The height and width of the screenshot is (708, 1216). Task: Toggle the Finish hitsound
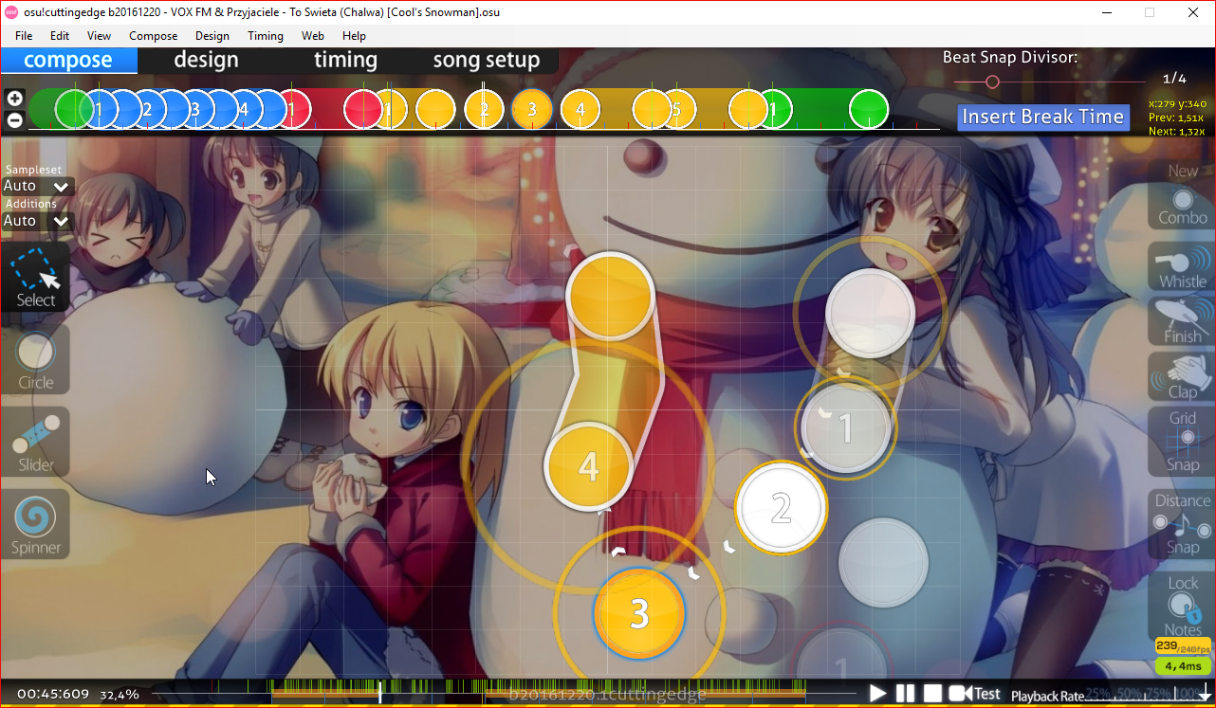coord(1182,321)
